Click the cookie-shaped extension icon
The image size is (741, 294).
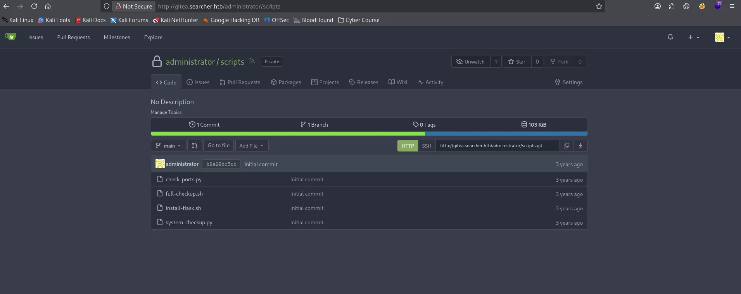pyautogui.click(x=686, y=6)
